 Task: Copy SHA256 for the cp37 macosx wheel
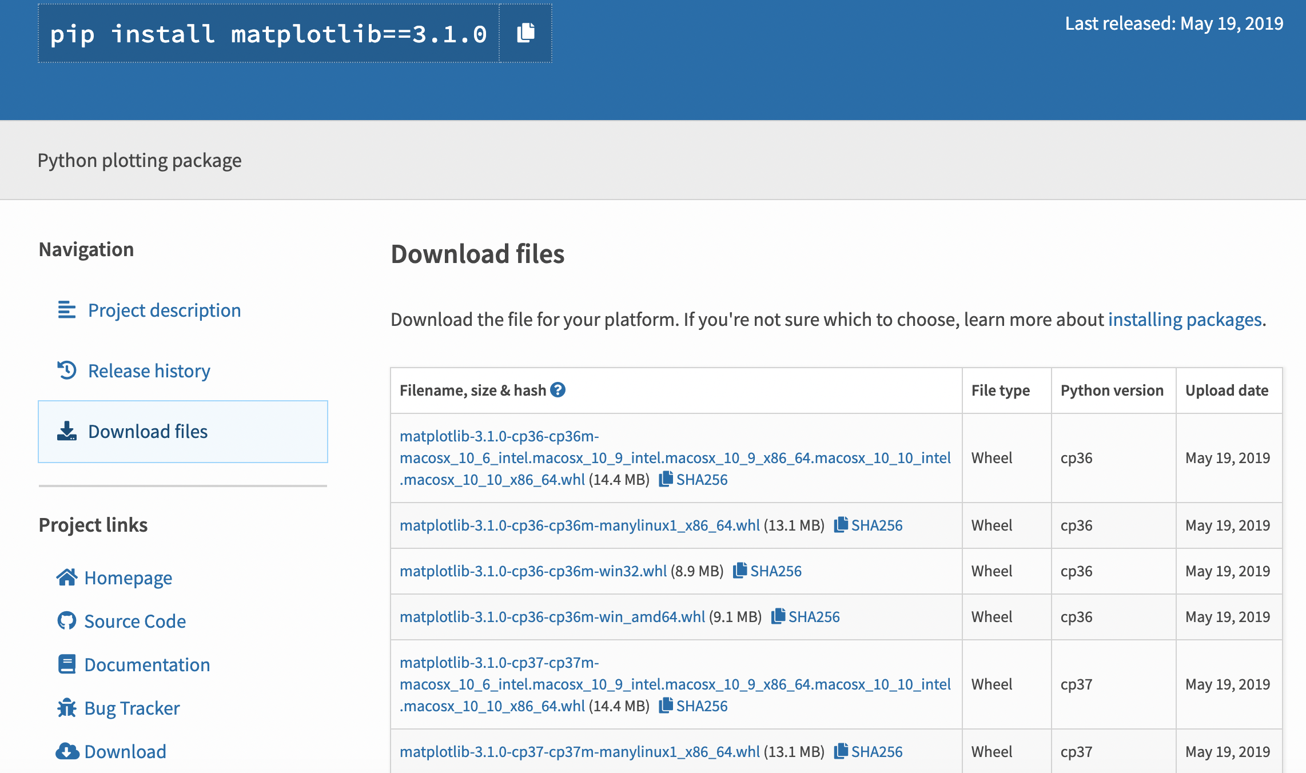(694, 706)
